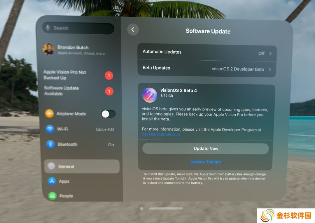This screenshot has width=315, height=223.
Task: Toggle Airplane Mode switch
Action: (108, 114)
